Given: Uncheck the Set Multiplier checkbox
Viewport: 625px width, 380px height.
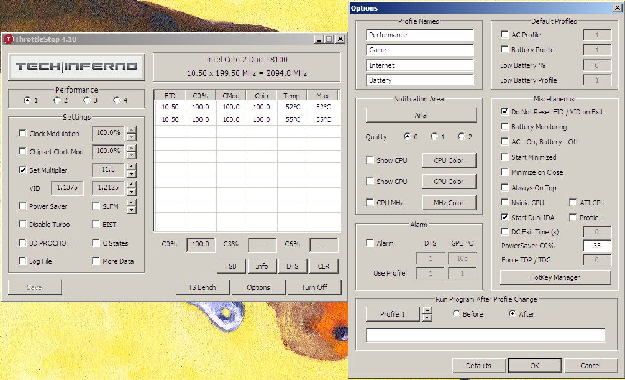Looking at the screenshot, I should click(x=23, y=170).
